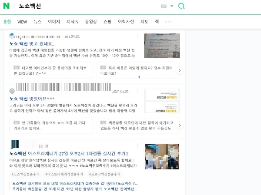Viewport: 261px width, 195px height.
Task: Open the reply 전 가족들의 걱정으로
Action: pos(51,126)
